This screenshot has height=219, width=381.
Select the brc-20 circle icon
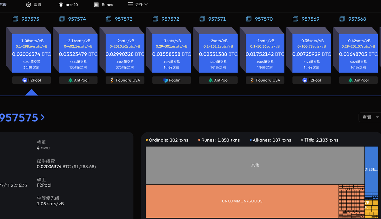(61, 5)
